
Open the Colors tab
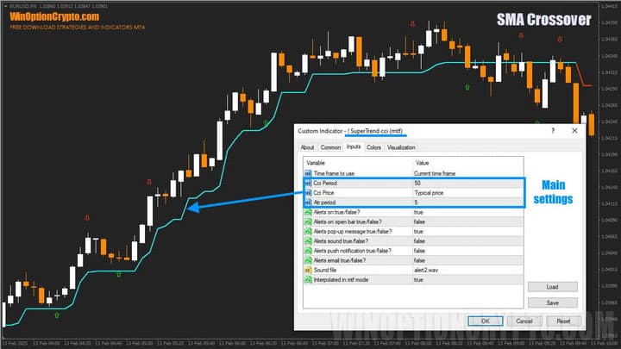(373, 147)
